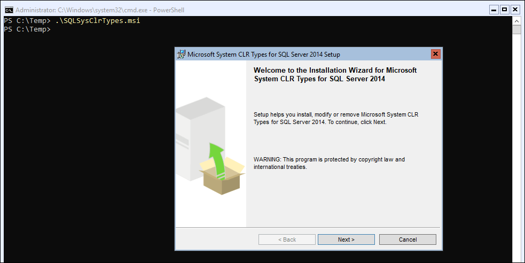Maximize the PowerShell window
The image size is (525, 263).
[x=505, y=10]
